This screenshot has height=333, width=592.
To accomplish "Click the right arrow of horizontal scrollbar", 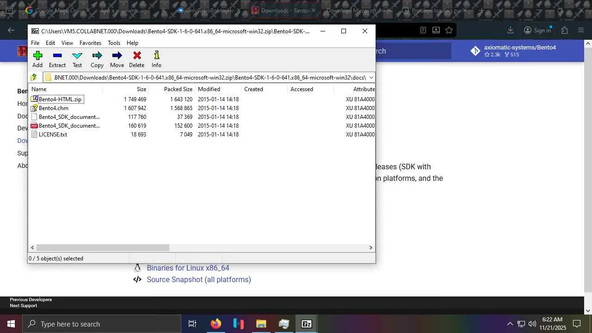I will [x=370, y=248].
